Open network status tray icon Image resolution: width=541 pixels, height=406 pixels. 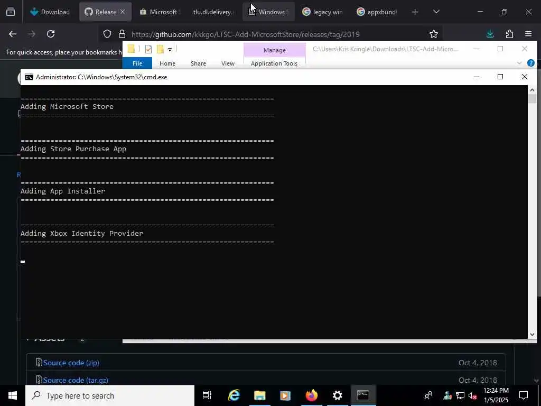click(x=460, y=395)
